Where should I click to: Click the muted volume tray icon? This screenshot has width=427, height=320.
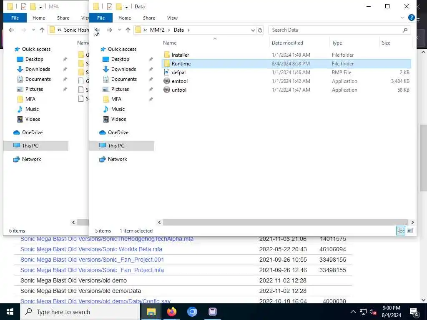[373, 312]
